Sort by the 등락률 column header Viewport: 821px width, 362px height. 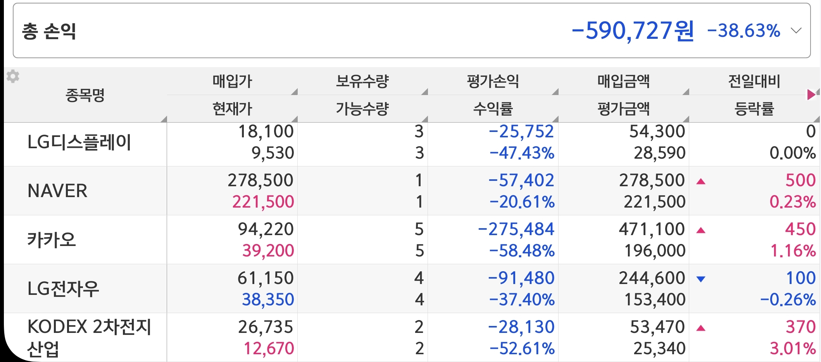[754, 109]
